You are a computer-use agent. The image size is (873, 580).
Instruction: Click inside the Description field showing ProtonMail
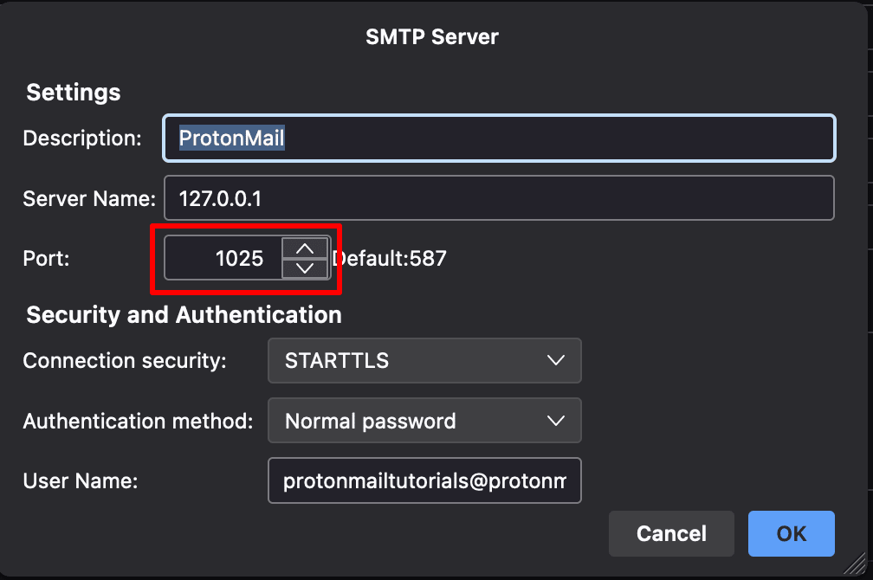(498, 138)
